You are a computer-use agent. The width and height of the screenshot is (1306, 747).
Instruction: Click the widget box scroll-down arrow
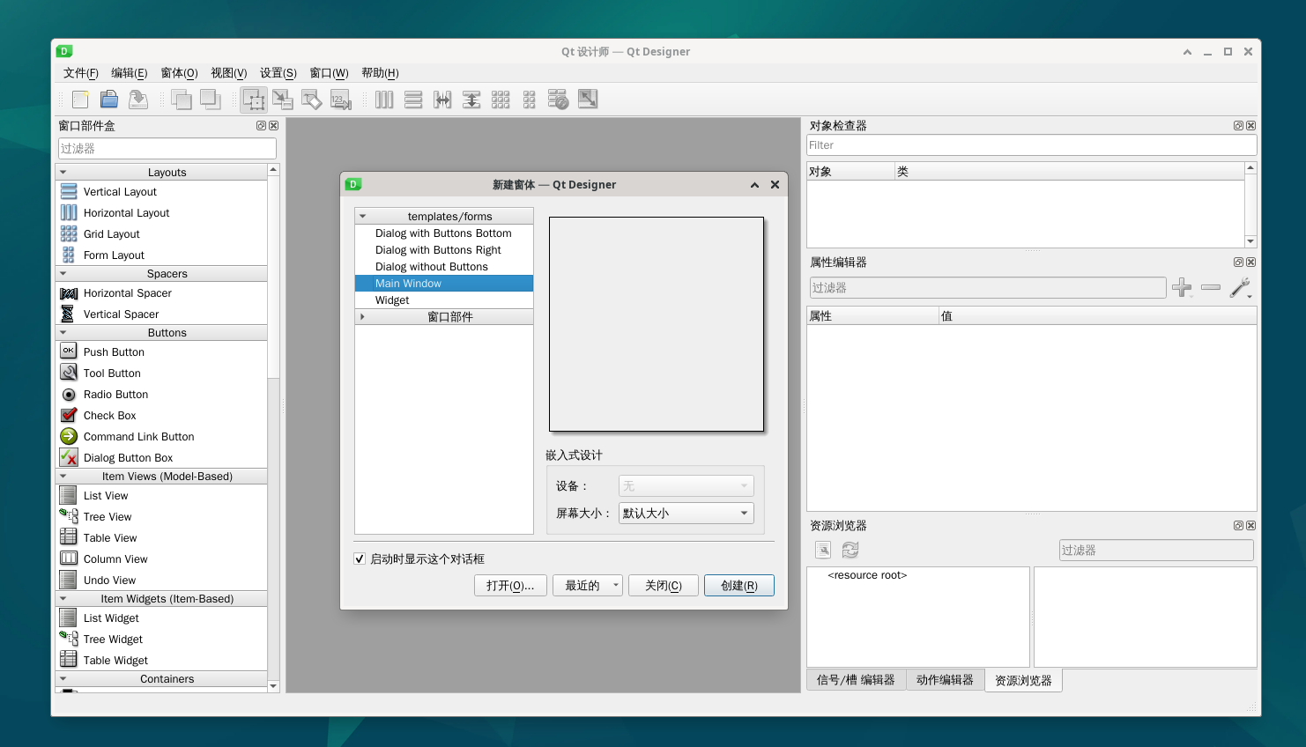273,686
